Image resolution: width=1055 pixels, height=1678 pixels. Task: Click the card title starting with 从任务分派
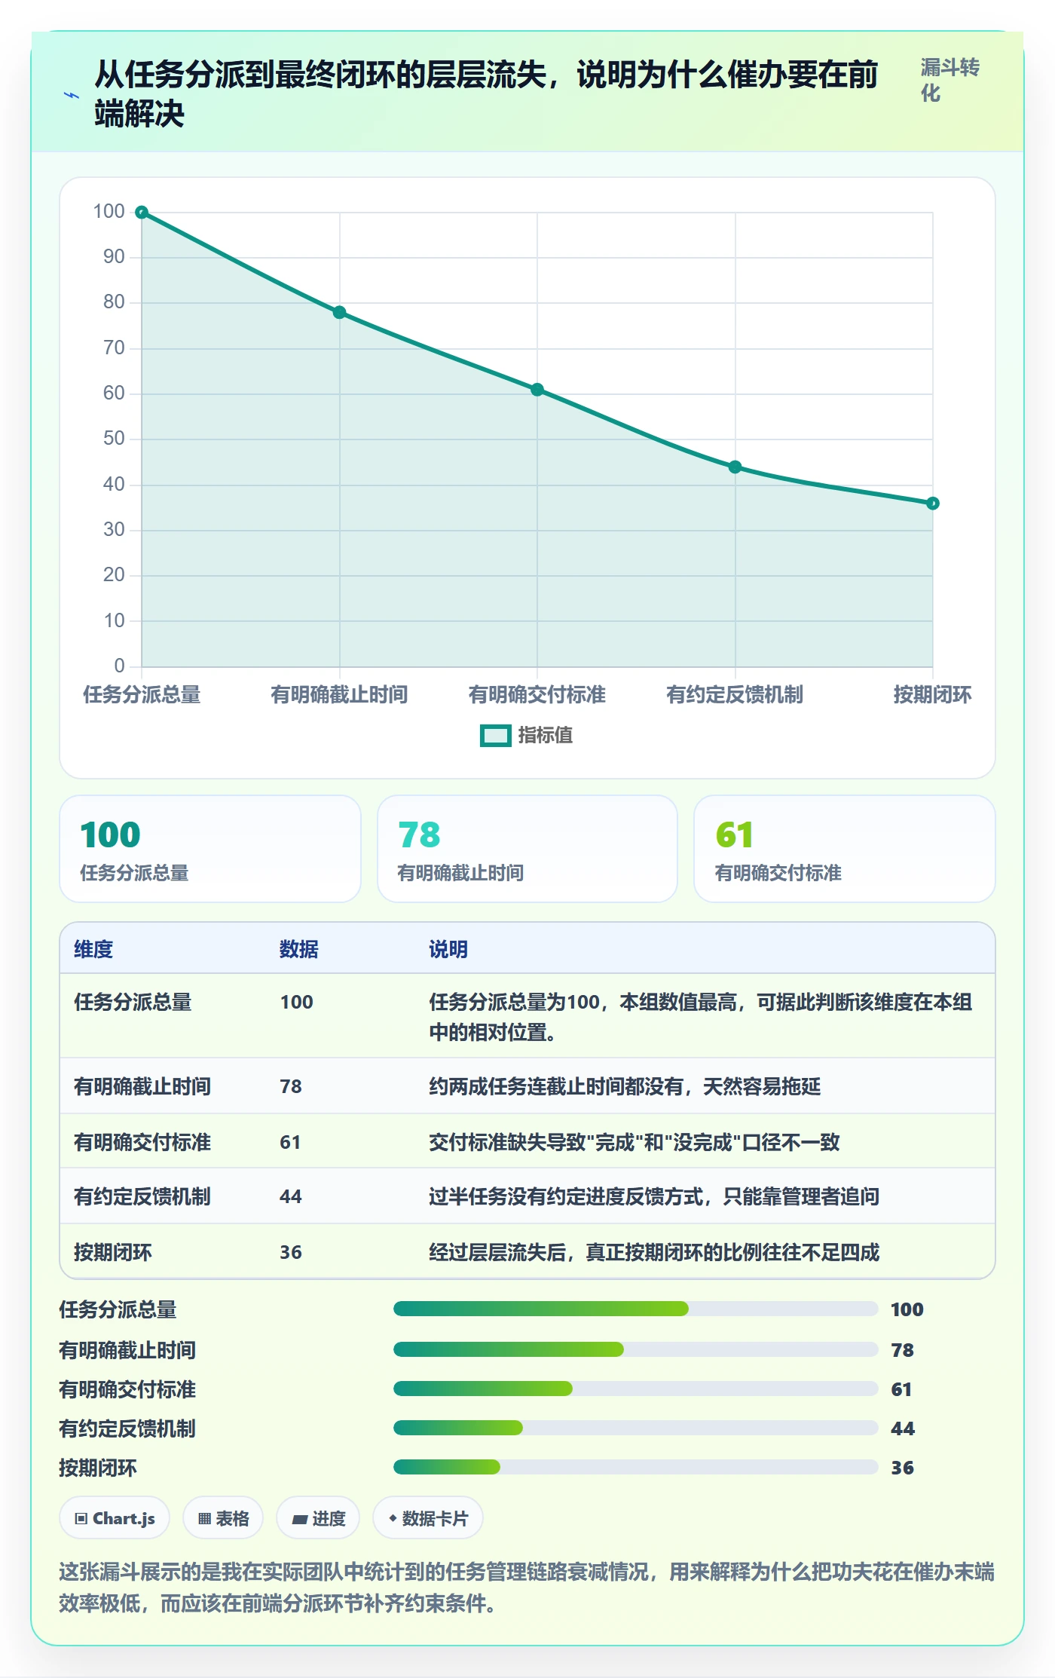(x=486, y=94)
